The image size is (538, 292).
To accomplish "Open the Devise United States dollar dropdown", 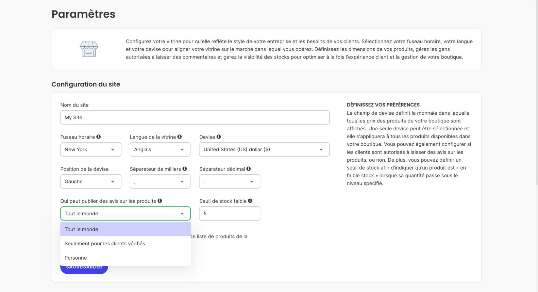I will [264, 150].
